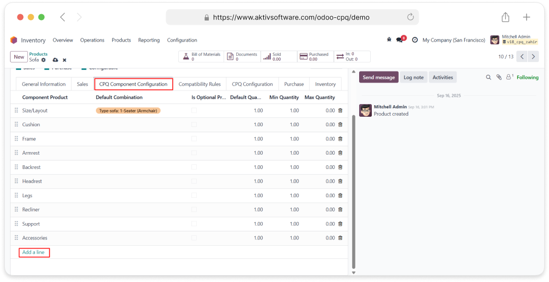Expand the Mitchell Admin user menu
Screen dimensions: 549x282
tap(514, 40)
